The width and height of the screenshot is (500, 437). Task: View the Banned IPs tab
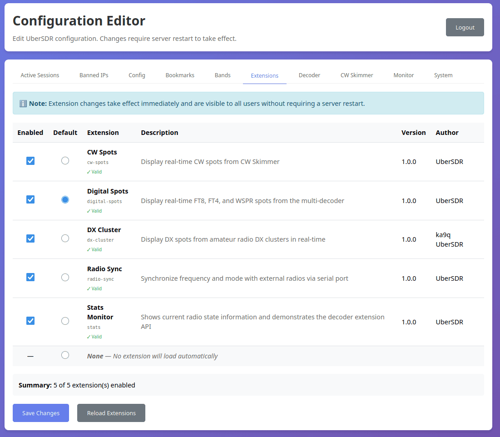point(94,75)
